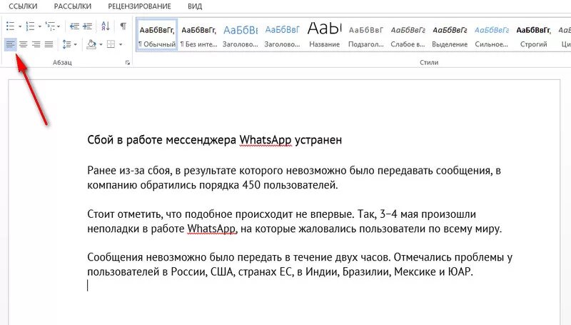Viewport: 571px width, 325px height.
Task: Expand the multilevel list dropdown arrow
Action: (59, 26)
